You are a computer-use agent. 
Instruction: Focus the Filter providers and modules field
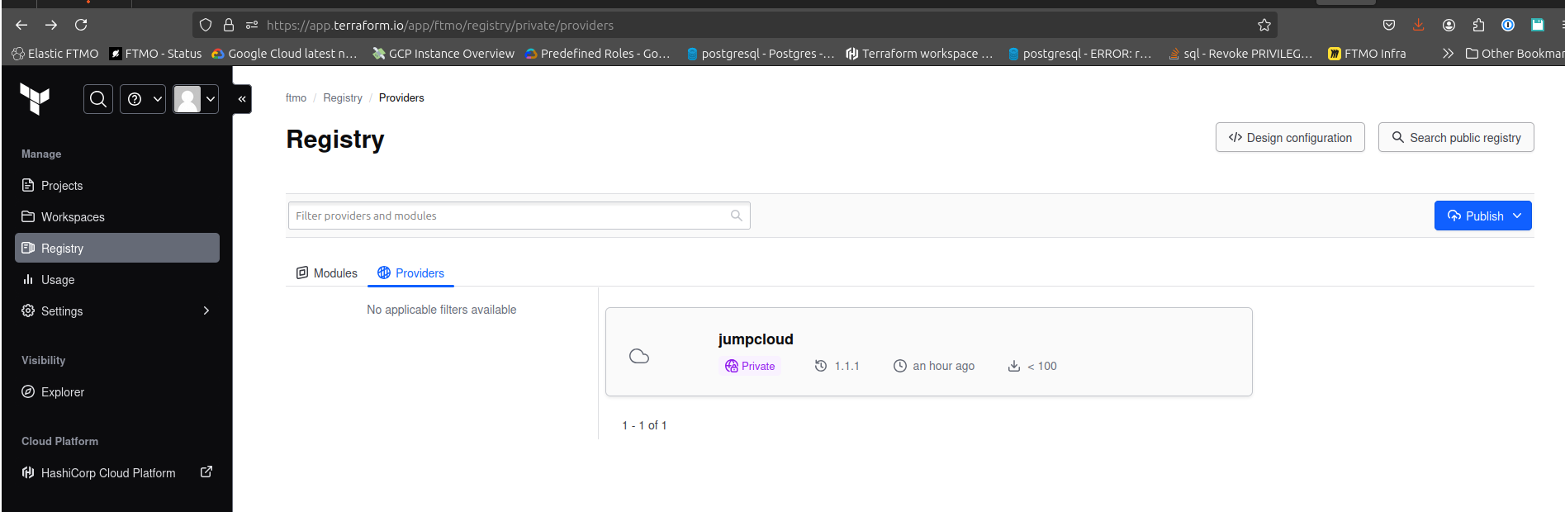click(x=508, y=216)
